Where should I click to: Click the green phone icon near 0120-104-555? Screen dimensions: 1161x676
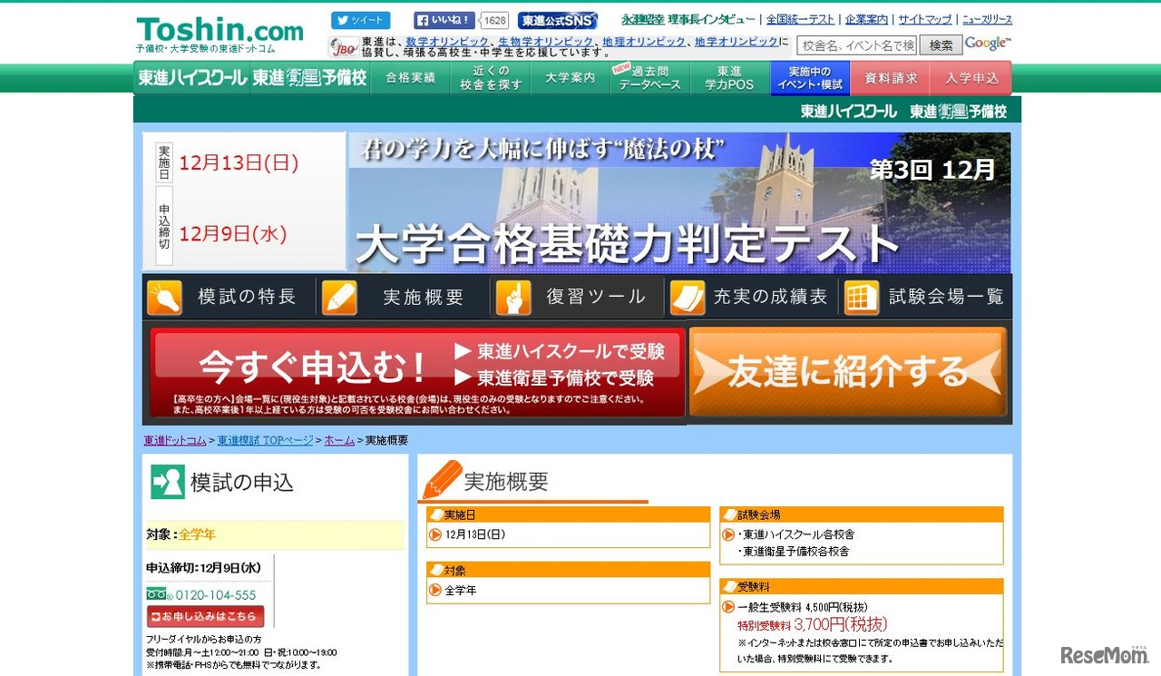[x=157, y=592]
